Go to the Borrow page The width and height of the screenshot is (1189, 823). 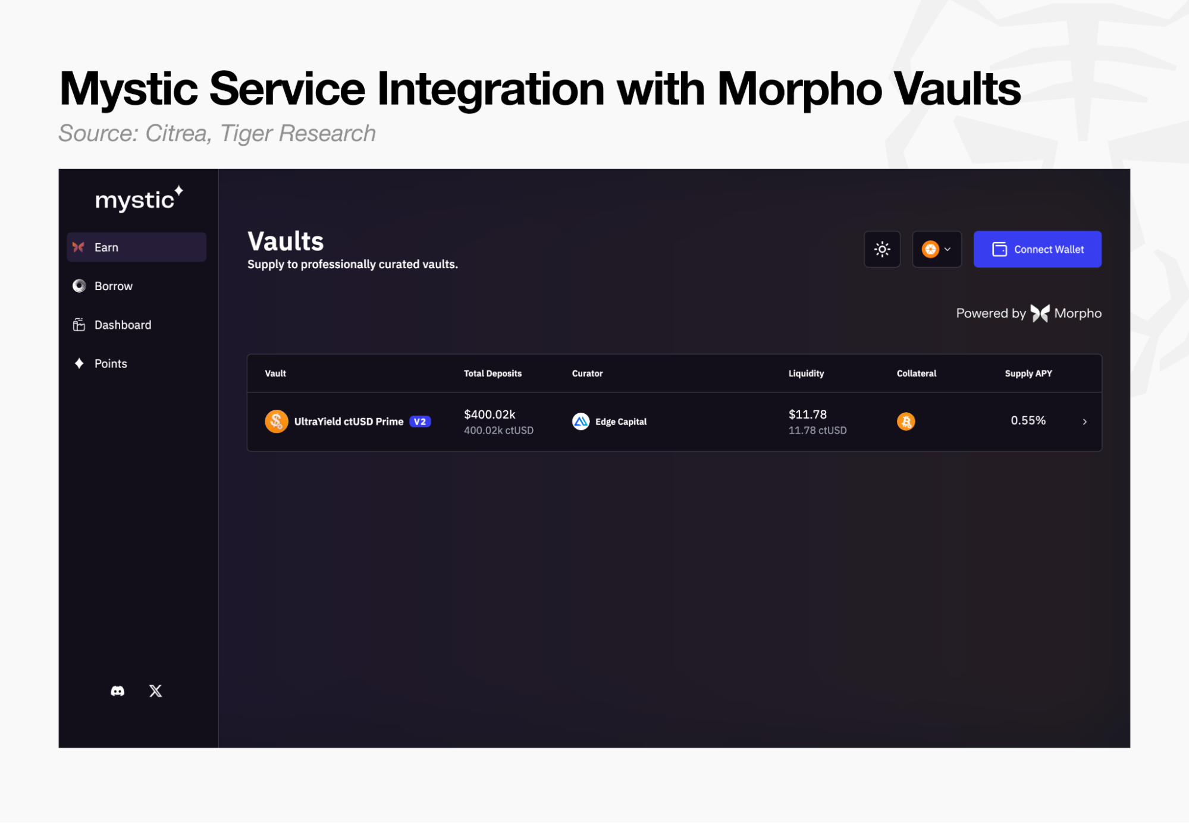tap(113, 286)
